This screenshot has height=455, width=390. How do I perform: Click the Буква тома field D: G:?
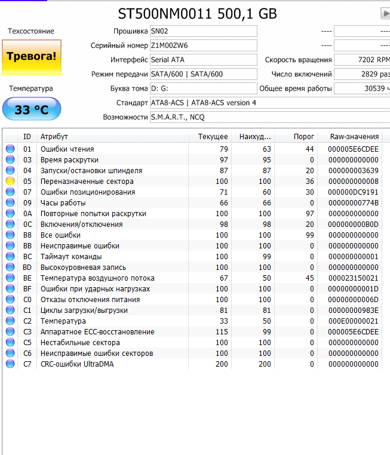(x=204, y=88)
